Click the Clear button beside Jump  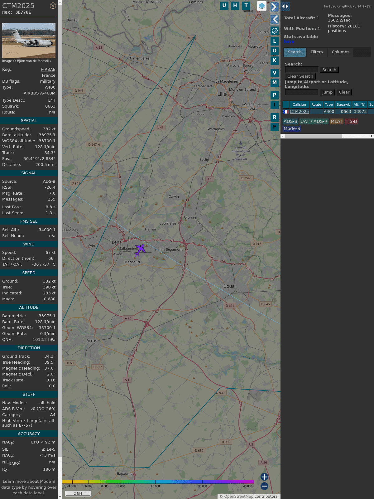pos(344,92)
